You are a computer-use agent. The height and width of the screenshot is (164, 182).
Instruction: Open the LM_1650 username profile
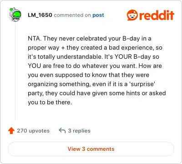pos(40,15)
